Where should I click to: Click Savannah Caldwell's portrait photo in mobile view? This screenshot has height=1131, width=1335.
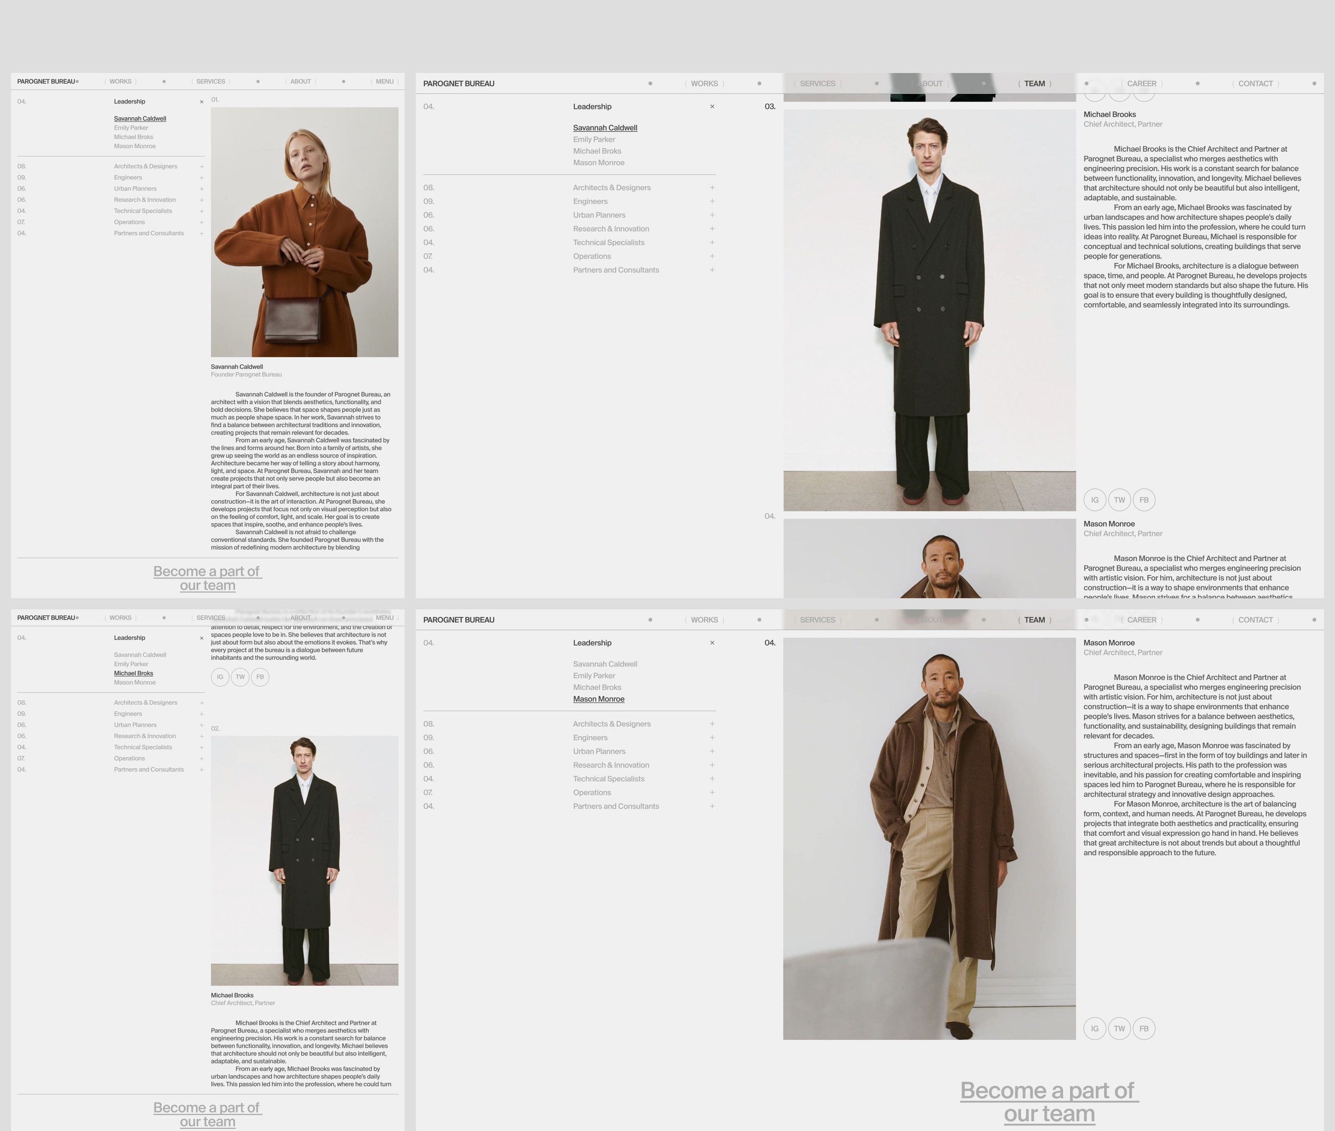coord(305,232)
